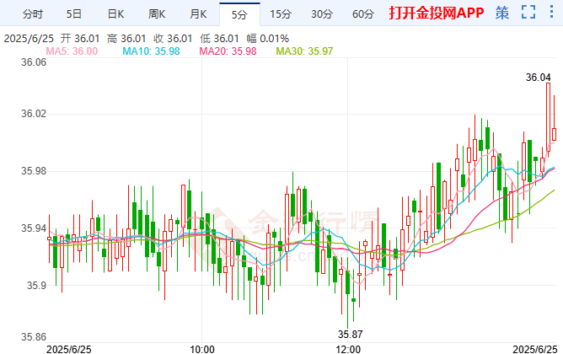Click the 36.04 high price marker
Viewport: 563px width, 354px height.
[538, 77]
